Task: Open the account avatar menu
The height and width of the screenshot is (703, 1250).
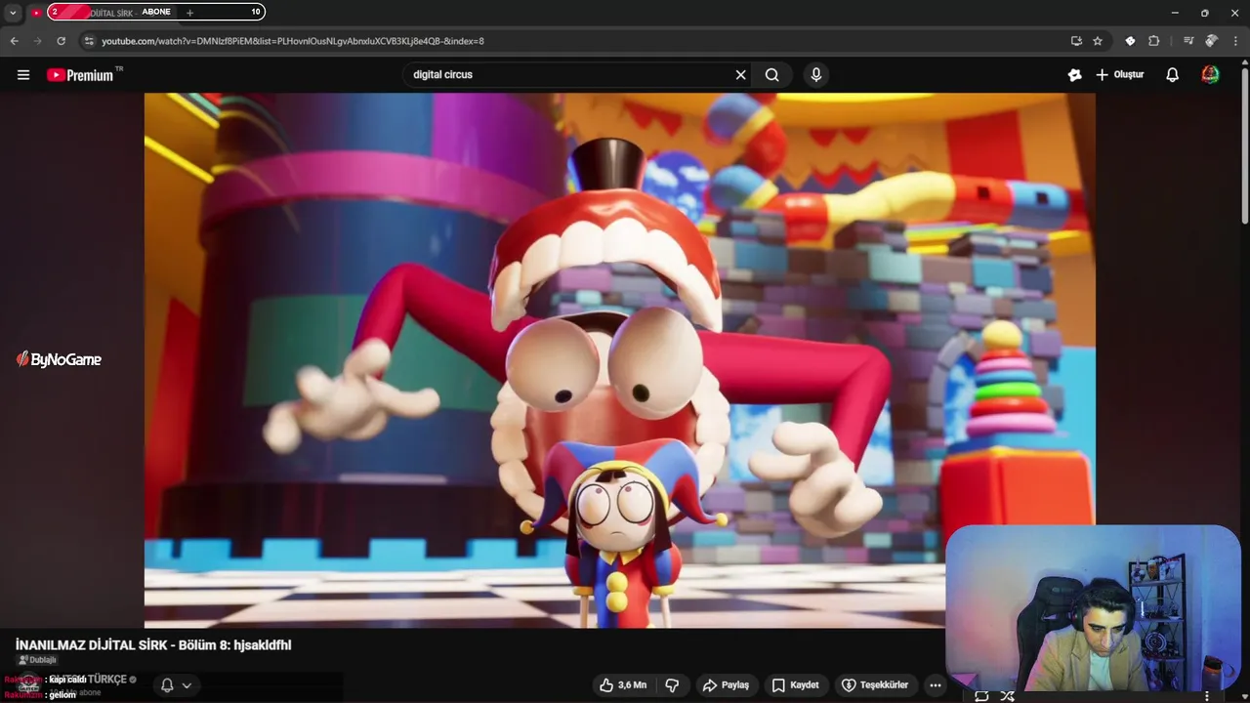Action: 1210,75
